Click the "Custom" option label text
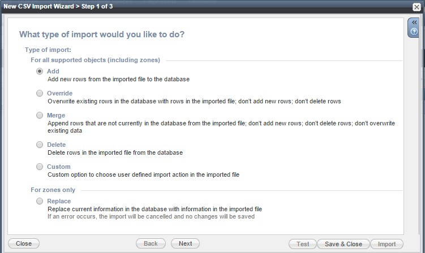The height and width of the screenshot is (253, 425). tap(59, 167)
